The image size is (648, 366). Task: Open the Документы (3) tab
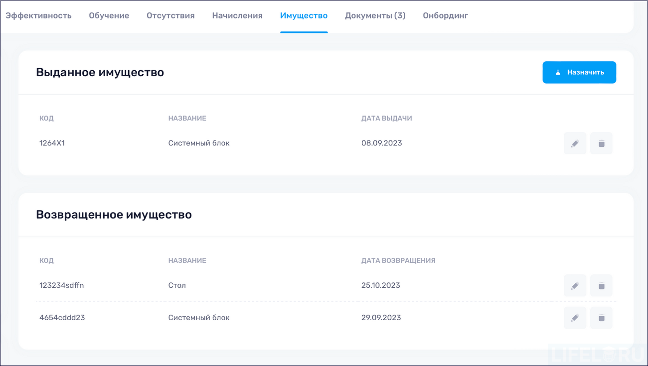[375, 15]
